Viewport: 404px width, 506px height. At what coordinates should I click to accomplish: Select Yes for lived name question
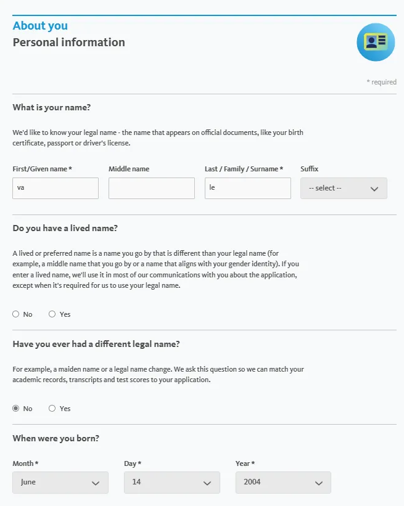pyautogui.click(x=52, y=314)
